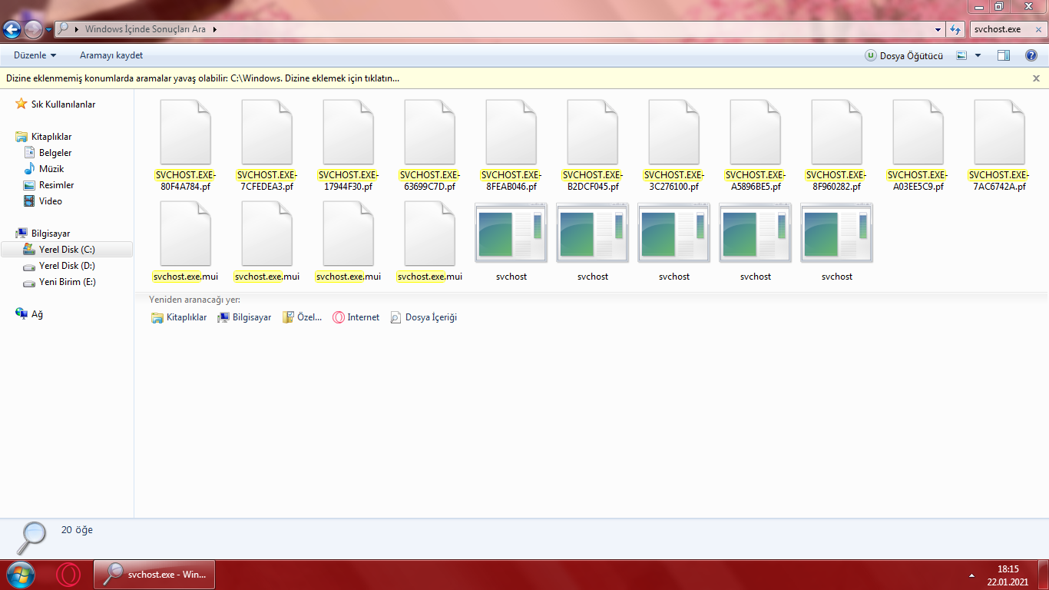The height and width of the screenshot is (590, 1049).
Task: Open Müzik library in the sidebar
Action: (44, 169)
